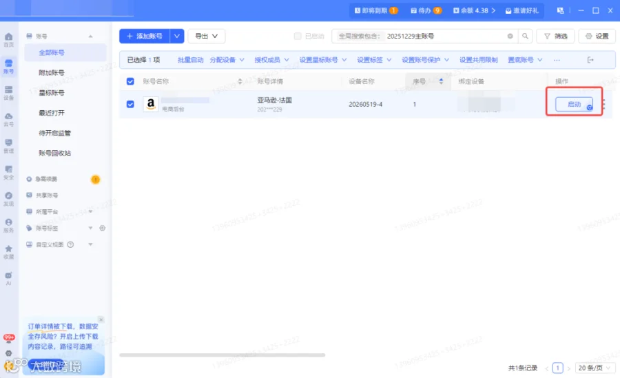620x378 pixels.
Task: Open notifications with the 99+ badge
Action: 9,338
